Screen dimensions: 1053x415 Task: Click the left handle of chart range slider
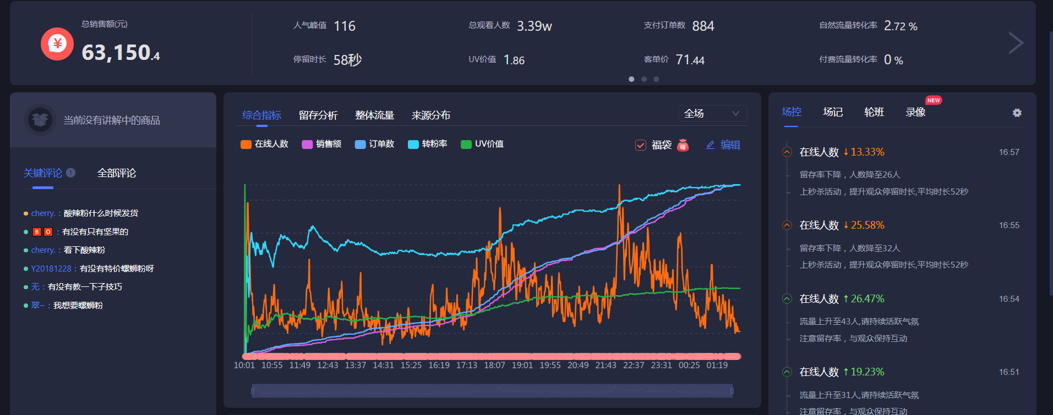(252, 391)
